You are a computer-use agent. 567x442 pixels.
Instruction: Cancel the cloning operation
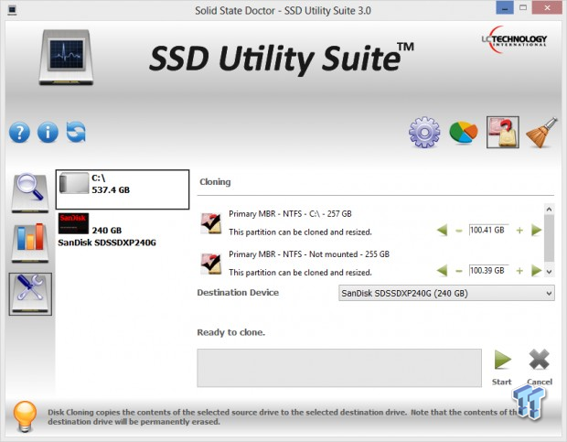540,367
